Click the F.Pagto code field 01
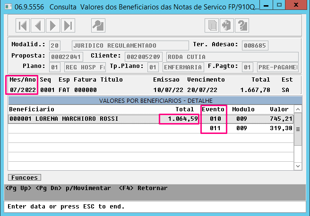Screen dimensions: 310x216 248,67
